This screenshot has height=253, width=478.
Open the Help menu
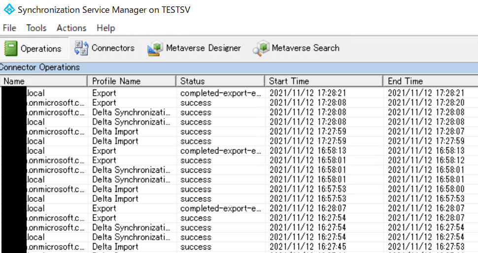coord(106,28)
